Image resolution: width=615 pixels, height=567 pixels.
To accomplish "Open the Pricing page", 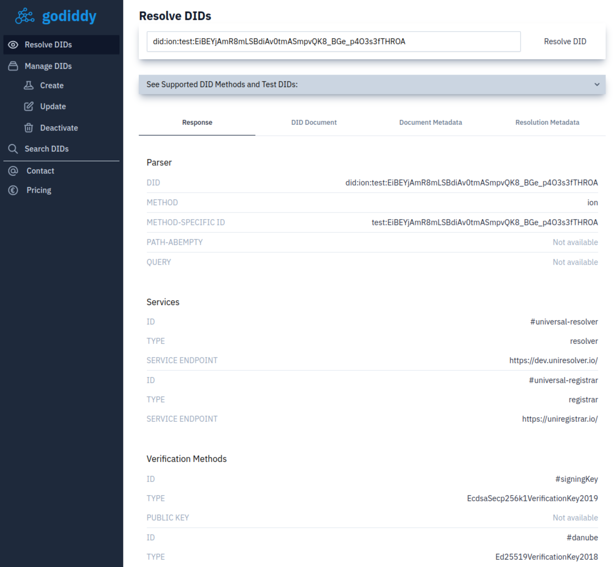I will point(39,190).
